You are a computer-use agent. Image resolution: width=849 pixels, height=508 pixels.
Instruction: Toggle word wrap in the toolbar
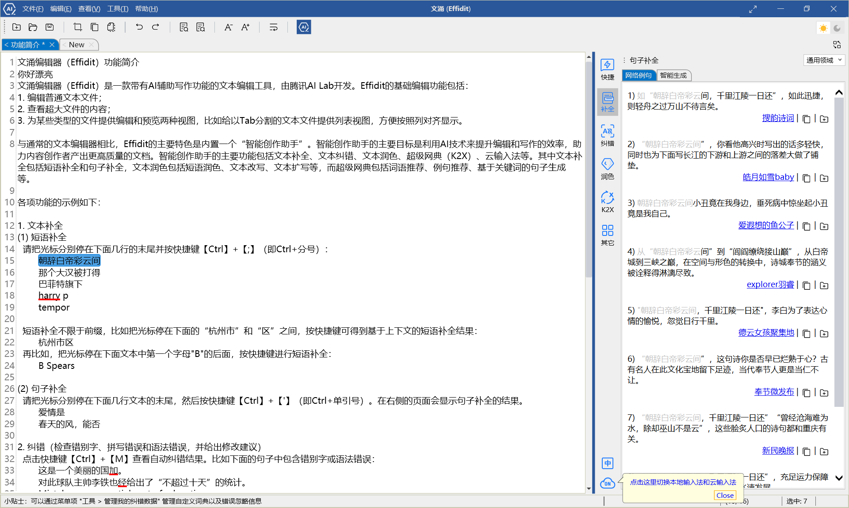pyautogui.click(x=273, y=27)
